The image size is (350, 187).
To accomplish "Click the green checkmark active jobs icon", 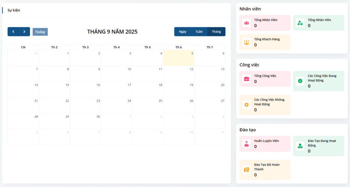I will pos(300,81).
